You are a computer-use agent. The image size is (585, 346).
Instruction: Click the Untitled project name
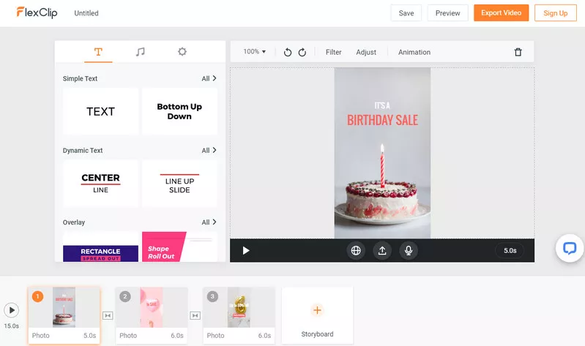(86, 13)
